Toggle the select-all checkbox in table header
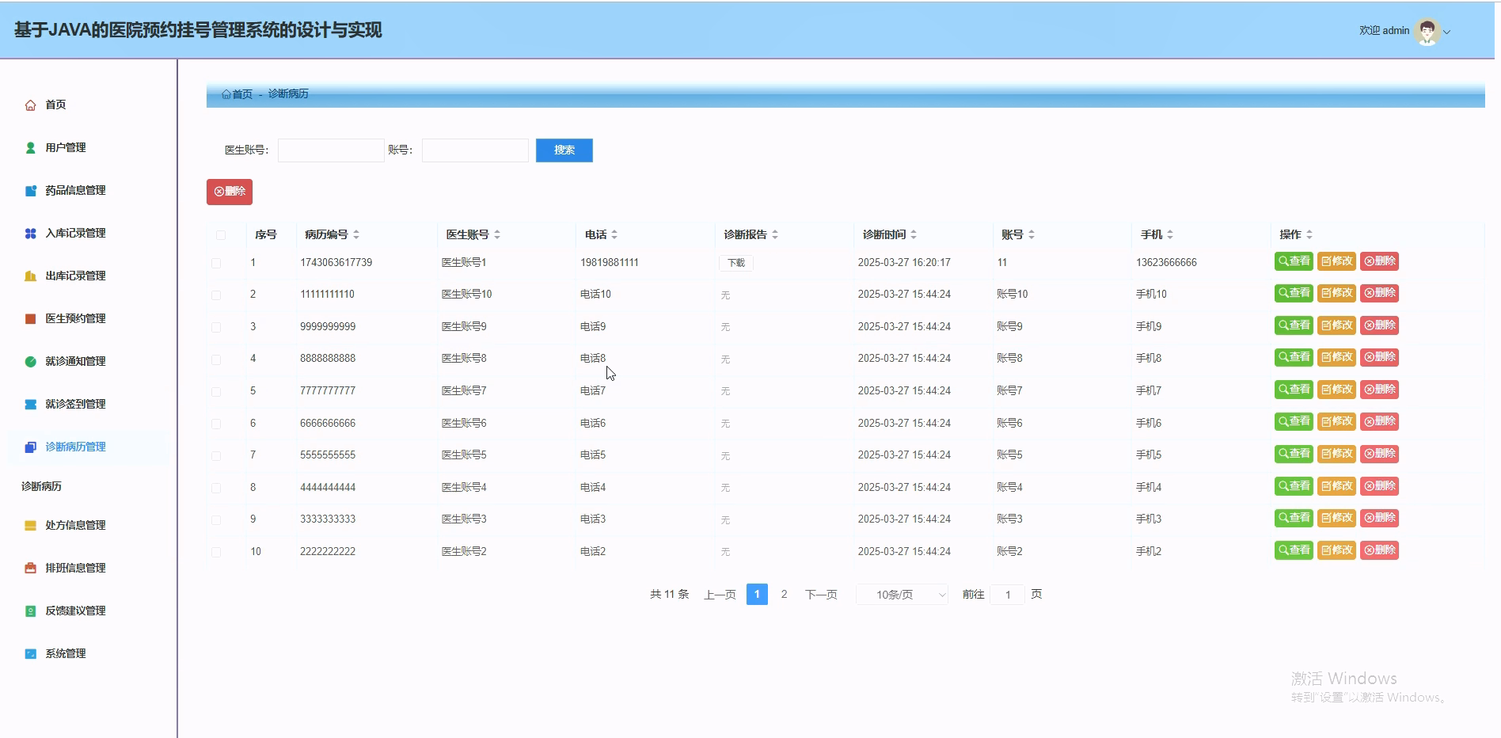 pos(221,235)
